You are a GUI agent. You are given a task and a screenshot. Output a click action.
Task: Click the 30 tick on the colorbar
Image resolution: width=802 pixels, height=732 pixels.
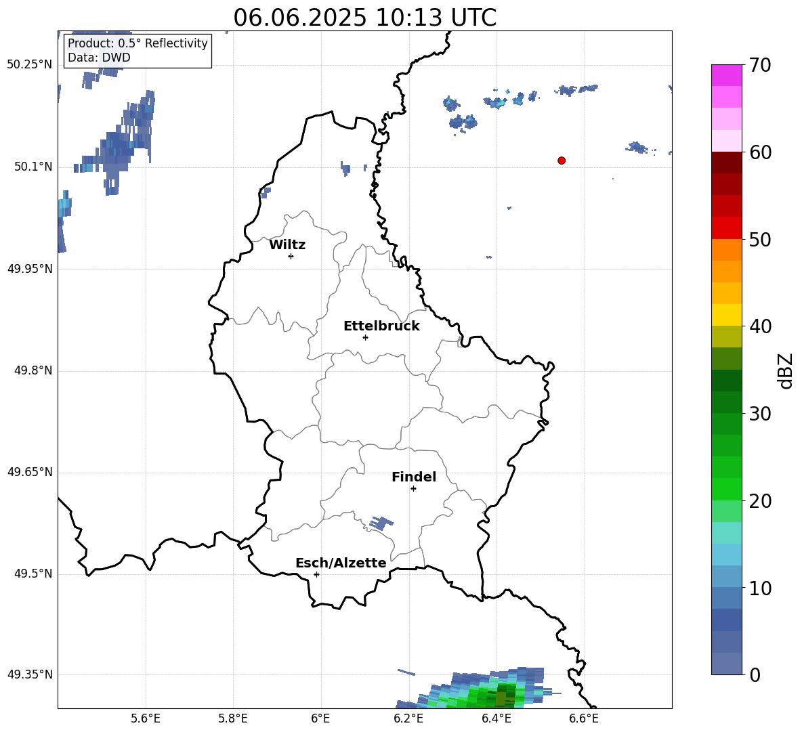coord(760,414)
